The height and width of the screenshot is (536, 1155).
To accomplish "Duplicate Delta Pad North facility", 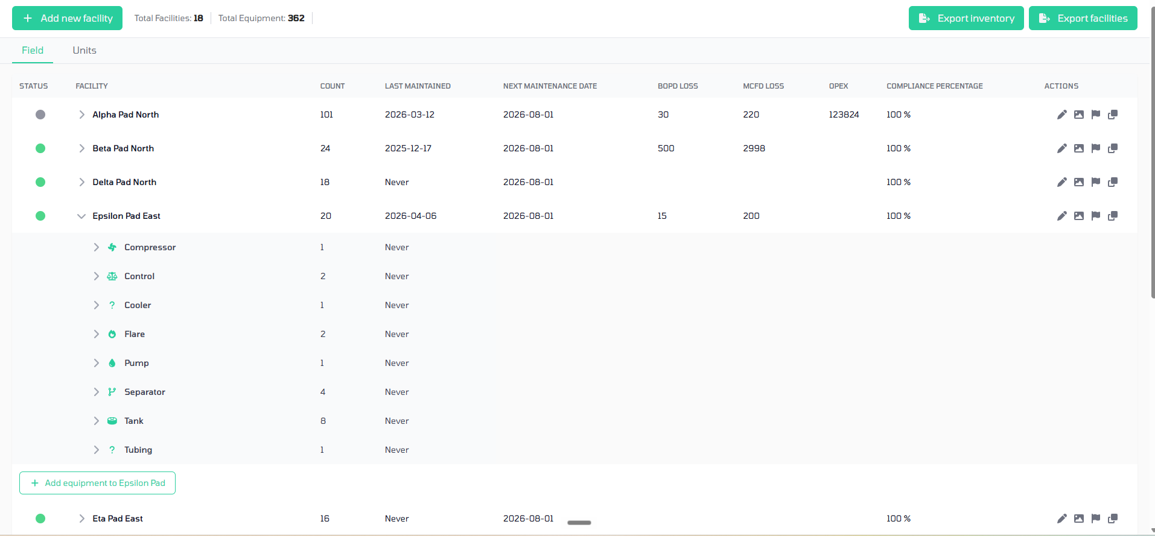I will pos(1113,182).
